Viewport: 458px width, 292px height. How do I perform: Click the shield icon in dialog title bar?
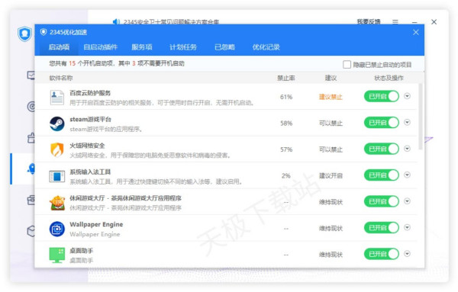[44, 32]
